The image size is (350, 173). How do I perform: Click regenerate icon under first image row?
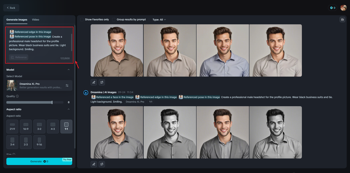[x=102, y=82]
